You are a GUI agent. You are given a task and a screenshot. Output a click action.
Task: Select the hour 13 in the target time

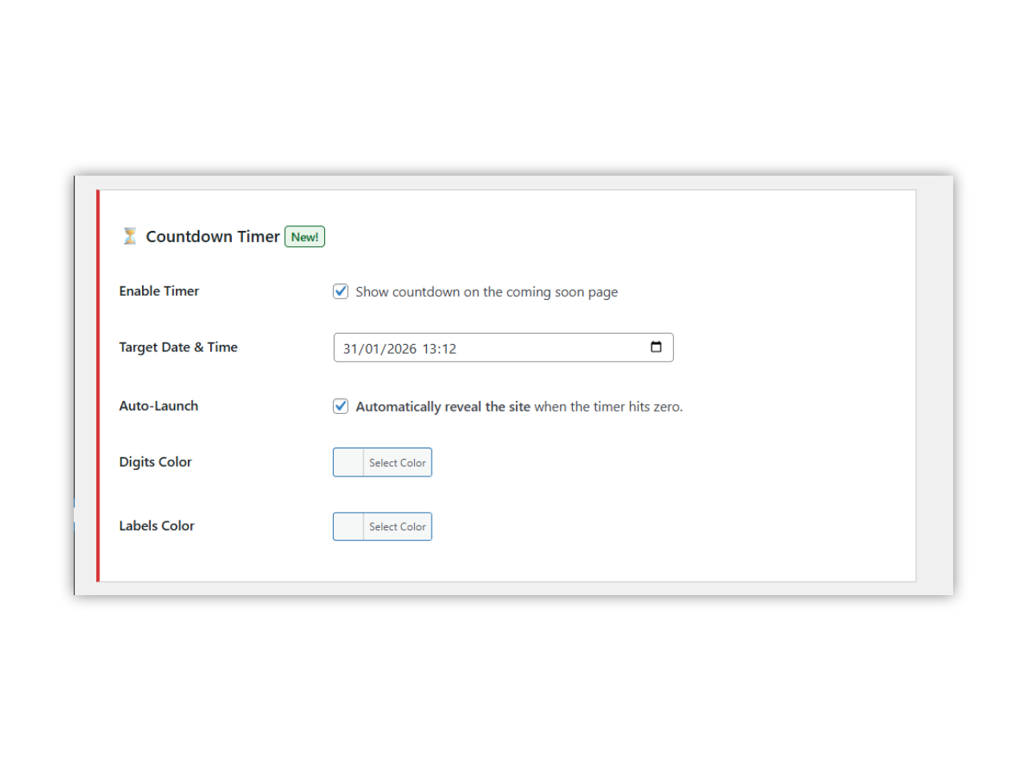coord(429,349)
